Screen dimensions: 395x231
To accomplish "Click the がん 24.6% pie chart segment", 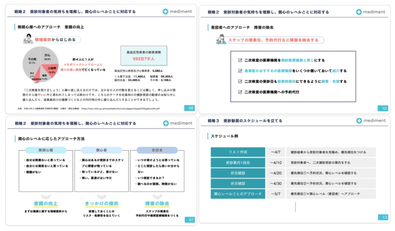I will 49,57.
